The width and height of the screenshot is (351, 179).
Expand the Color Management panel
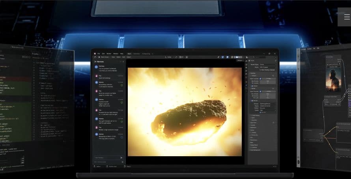[255, 150]
